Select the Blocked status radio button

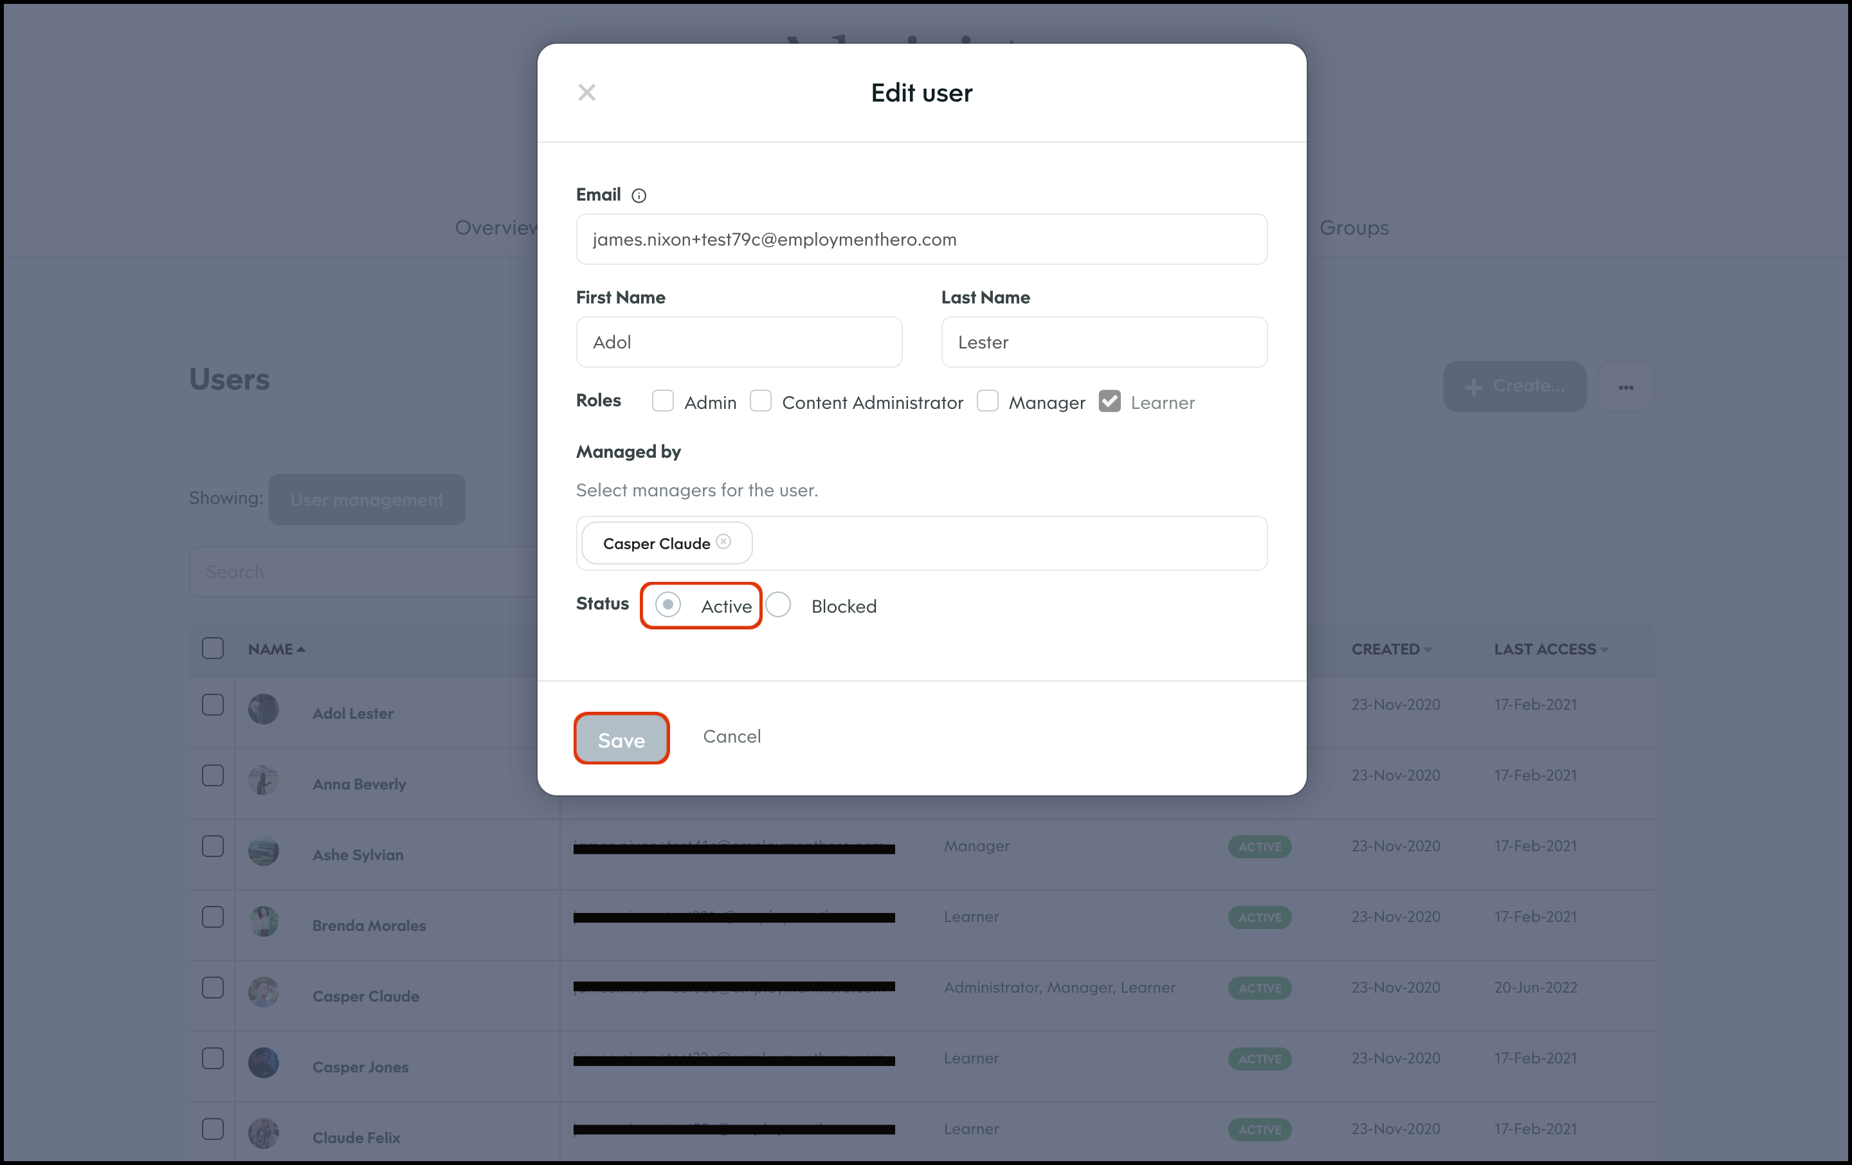778,604
